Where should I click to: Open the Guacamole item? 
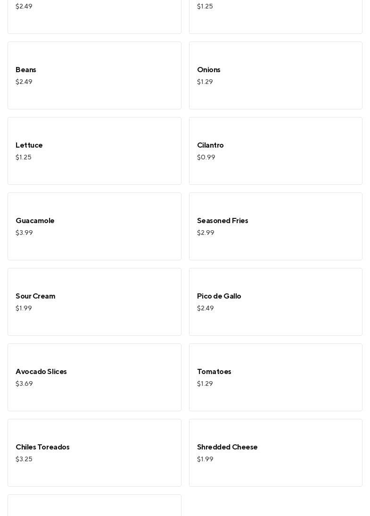click(94, 226)
